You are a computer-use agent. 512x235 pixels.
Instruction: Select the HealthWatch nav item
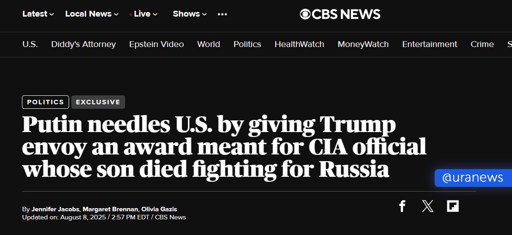(x=299, y=44)
